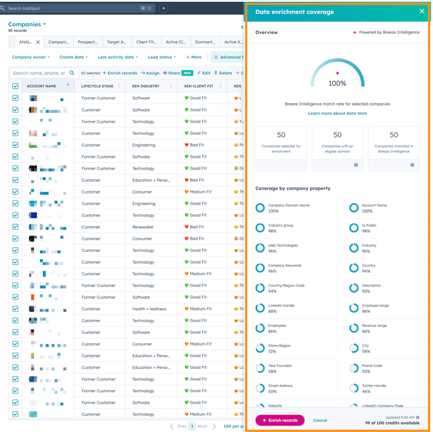Uncheck the Health + Wellness row checkbox
Viewport: 433px width, 432px height.
click(15, 309)
